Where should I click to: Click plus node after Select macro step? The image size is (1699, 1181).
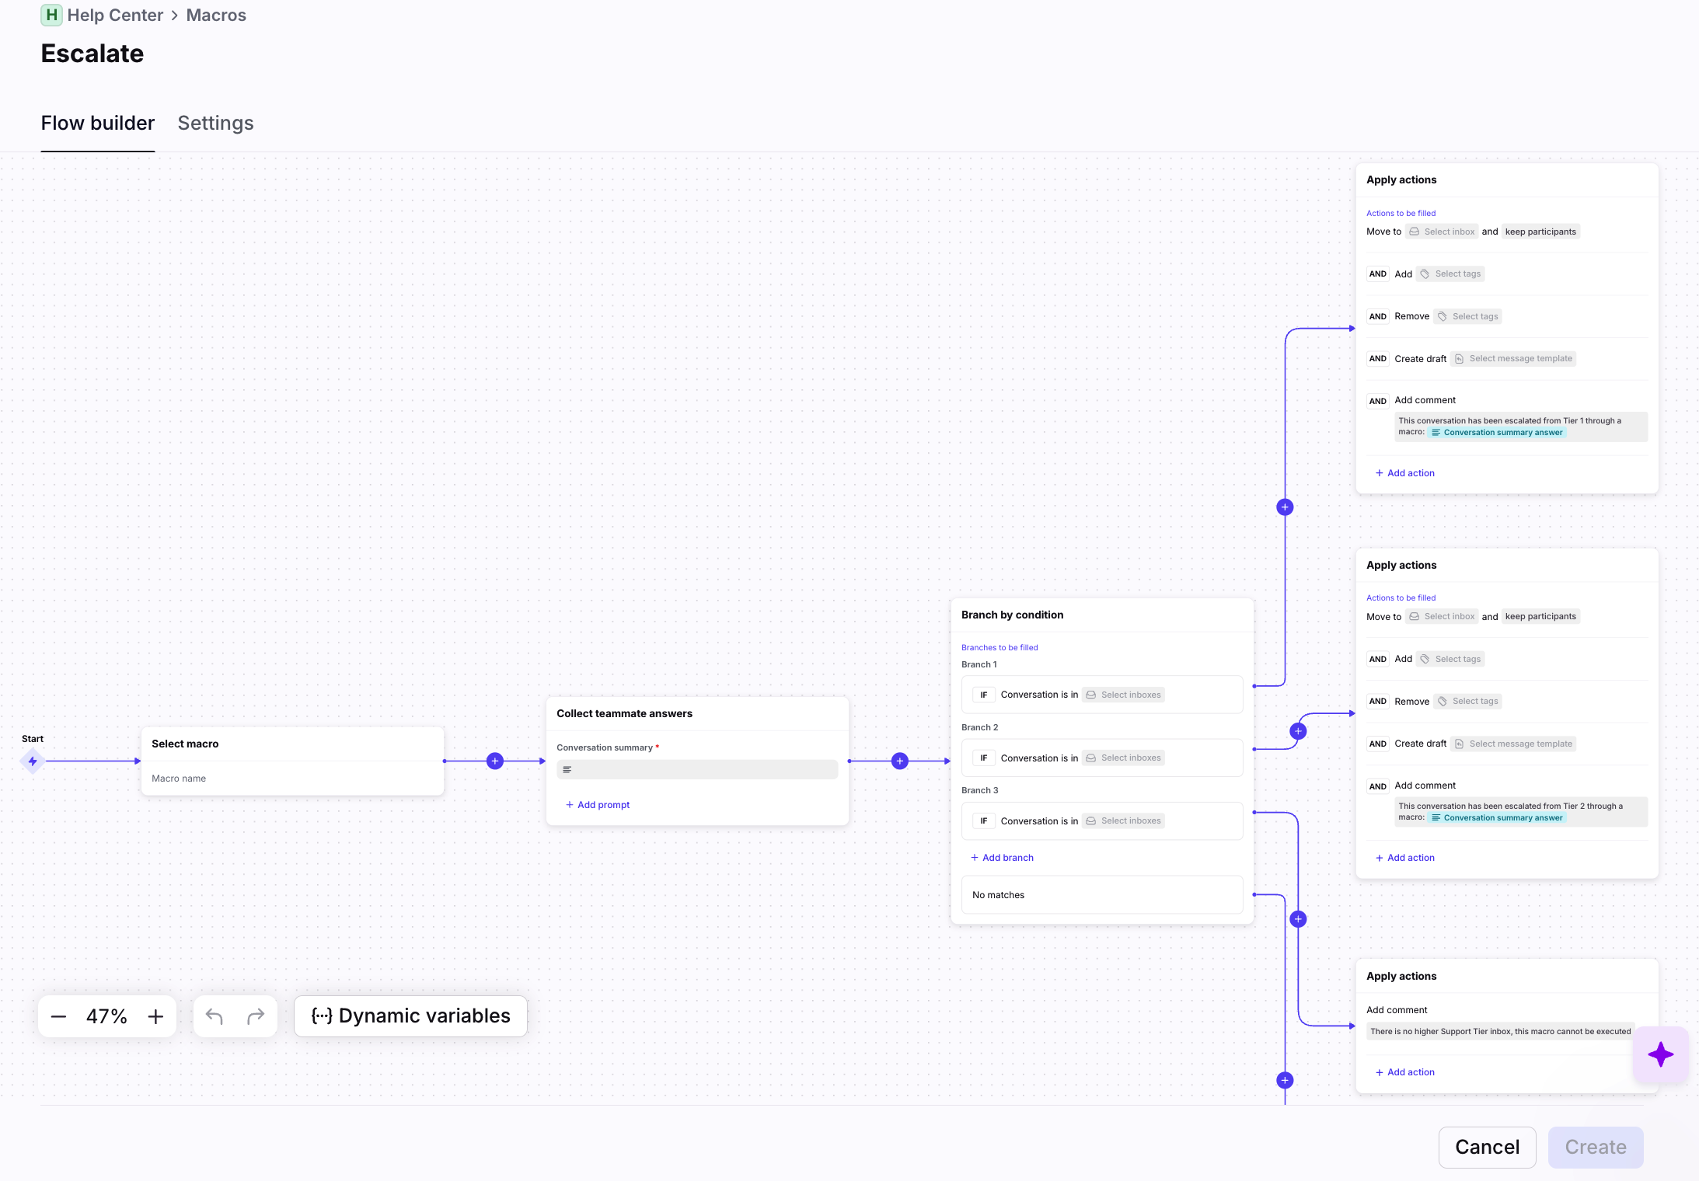point(495,761)
